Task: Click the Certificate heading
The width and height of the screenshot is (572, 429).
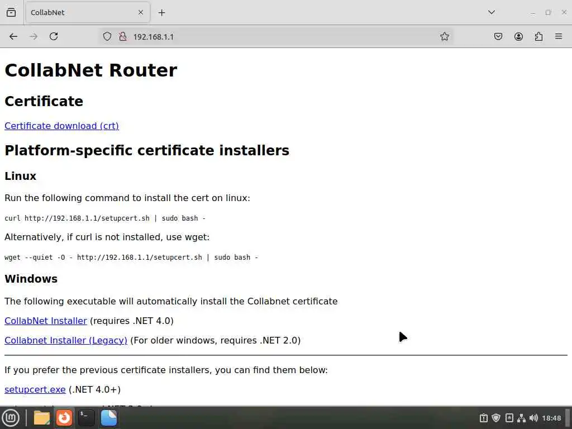Action: pyautogui.click(x=44, y=102)
